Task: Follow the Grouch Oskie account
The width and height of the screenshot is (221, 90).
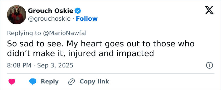Action: (87, 19)
